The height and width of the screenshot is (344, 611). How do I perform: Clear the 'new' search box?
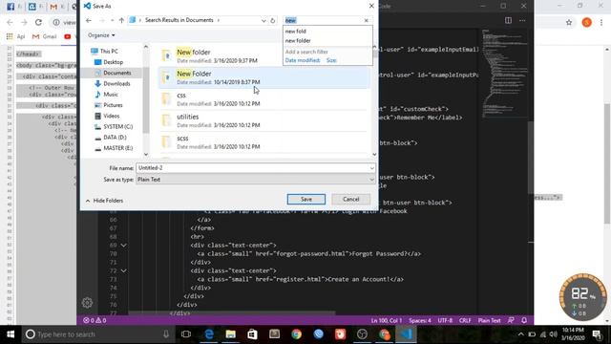(x=367, y=20)
